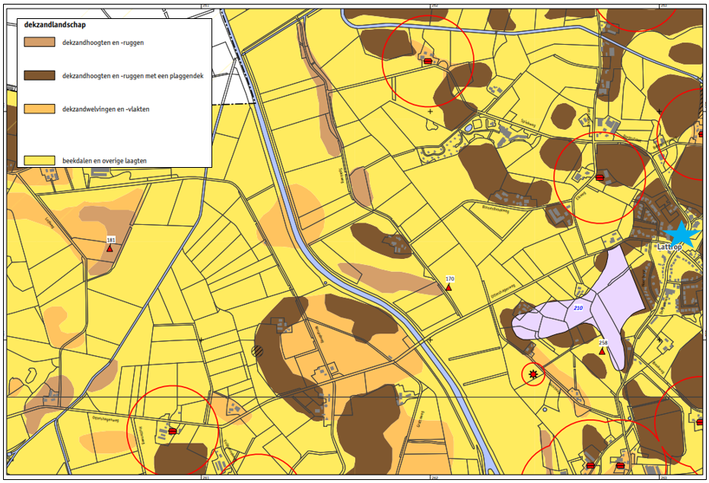Image resolution: width=709 pixels, height=483 pixels.
Task: Click the red farm symbol beside Elkweg
Action: (x=599, y=178)
